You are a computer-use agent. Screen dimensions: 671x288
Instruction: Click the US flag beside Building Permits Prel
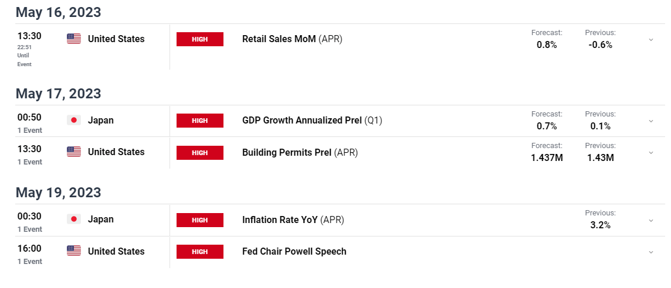73,152
